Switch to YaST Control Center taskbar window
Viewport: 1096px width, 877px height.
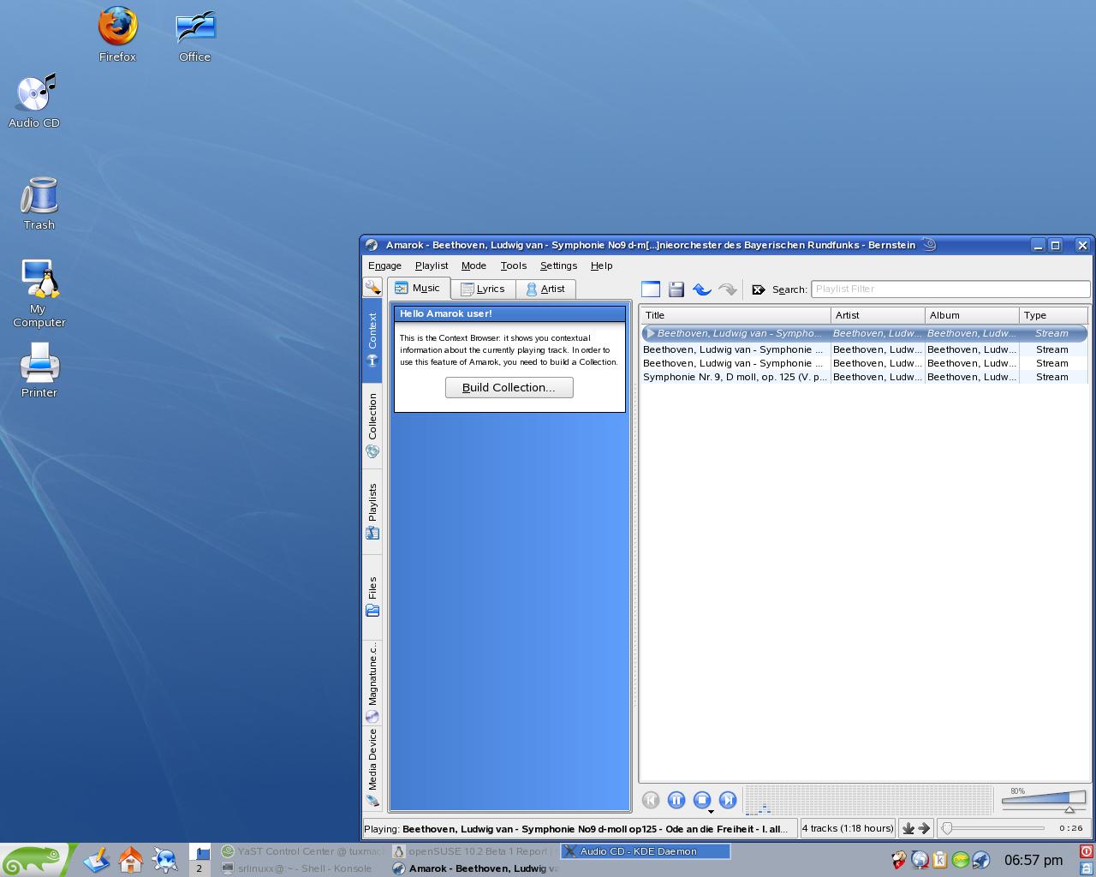pyautogui.click(x=302, y=851)
